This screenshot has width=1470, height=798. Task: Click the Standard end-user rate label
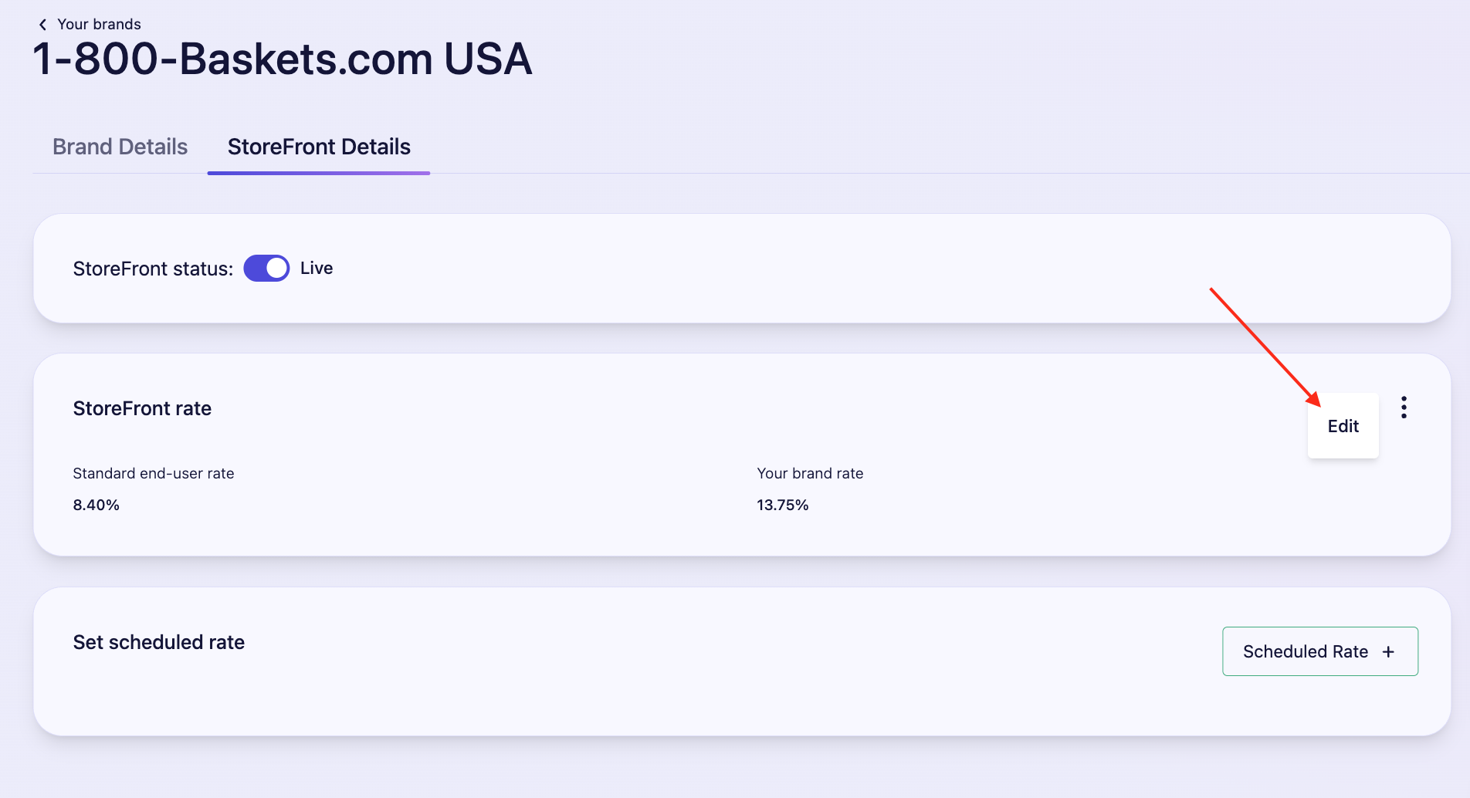tap(153, 473)
